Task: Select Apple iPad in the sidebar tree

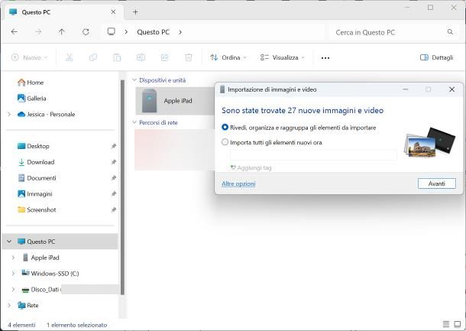Action: (x=45, y=258)
